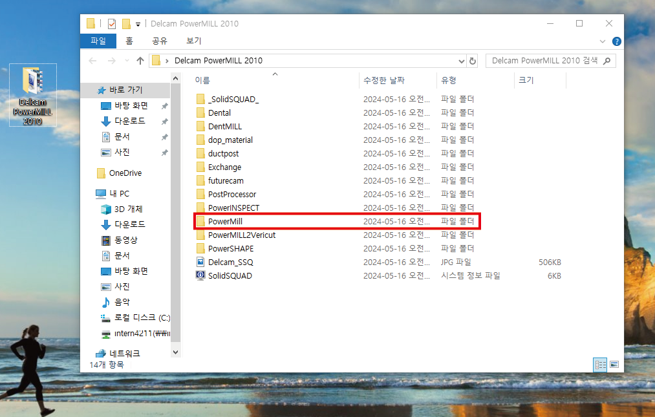Open pinned 다운로드 under 바로 가기

[129, 121]
